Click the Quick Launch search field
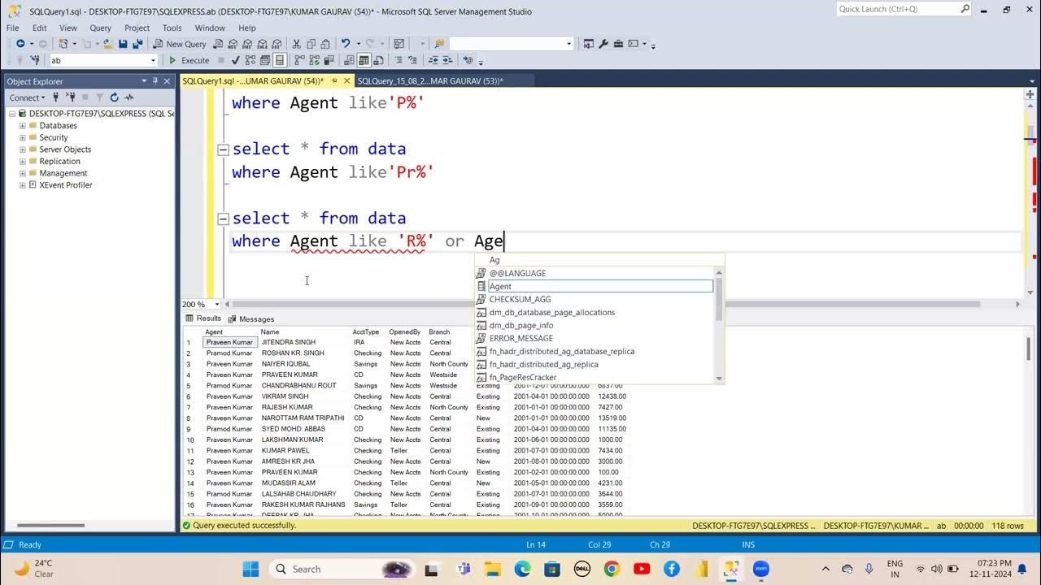The width and height of the screenshot is (1041, 585). [x=904, y=9]
